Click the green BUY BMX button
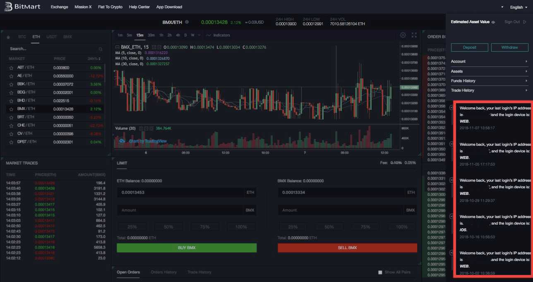Viewport: 533px width, 282px height. [187, 248]
